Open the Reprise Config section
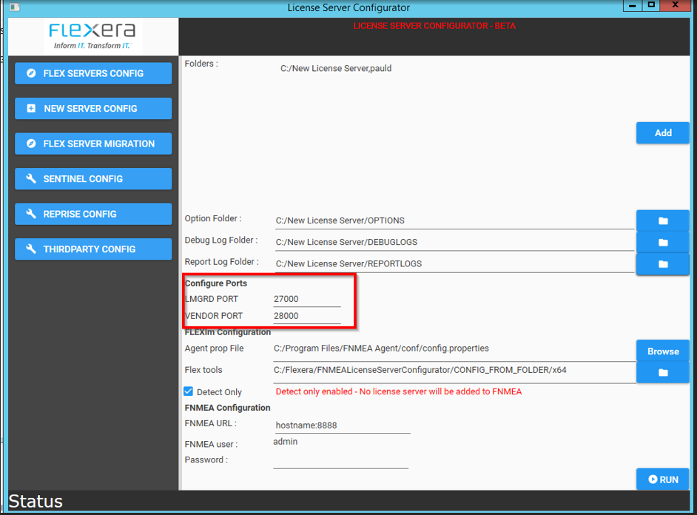The image size is (697, 515). coord(93,214)
